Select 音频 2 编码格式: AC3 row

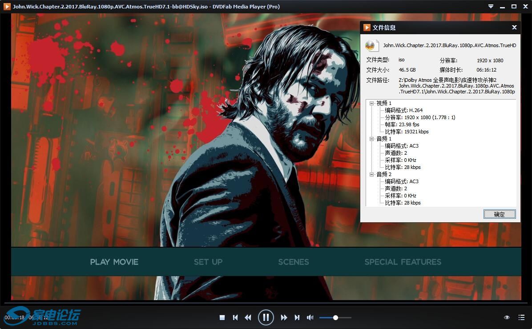pos(401,181)
